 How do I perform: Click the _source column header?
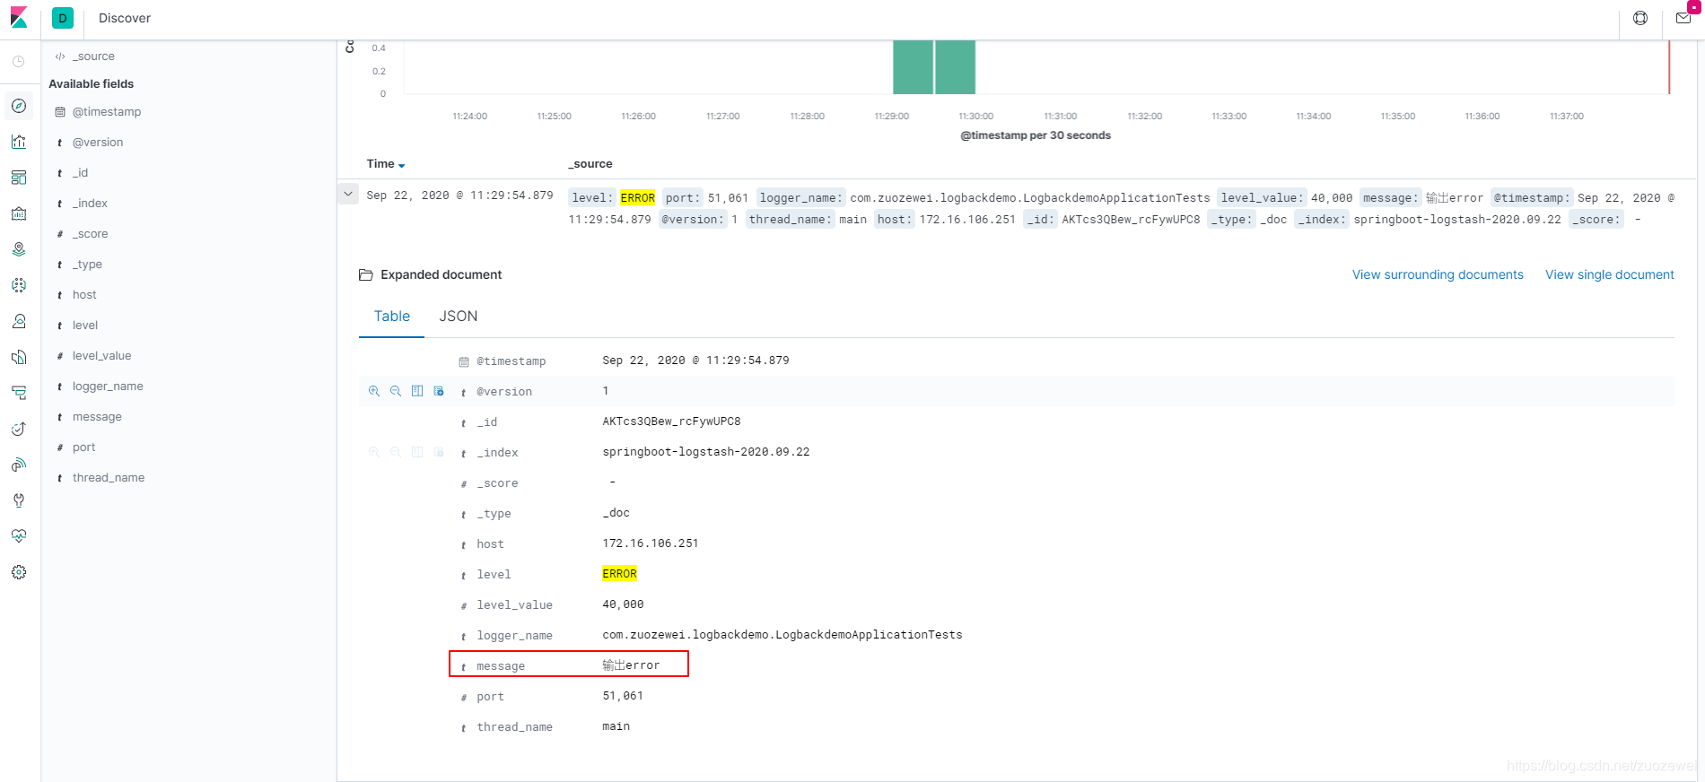point(590,164)
